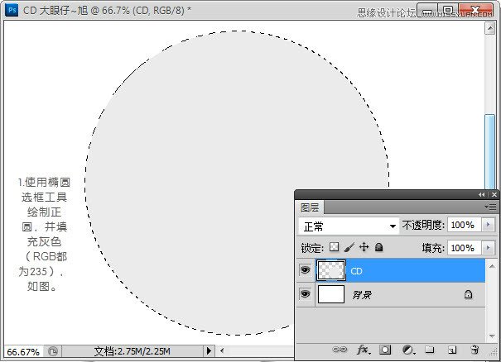
Task: Open the 正常 blend mode dropdown
Action: coord(349,226)
